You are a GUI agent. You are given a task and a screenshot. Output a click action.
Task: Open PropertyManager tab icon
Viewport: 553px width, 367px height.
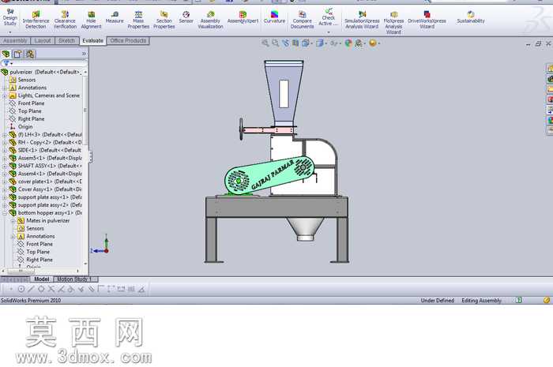17,54
